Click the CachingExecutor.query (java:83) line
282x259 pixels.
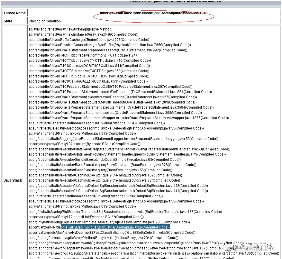[105, 181]
